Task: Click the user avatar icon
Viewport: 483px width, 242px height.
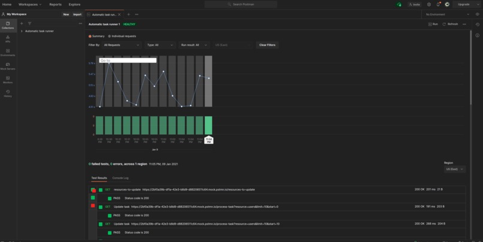Action: (x=447, y=4)
